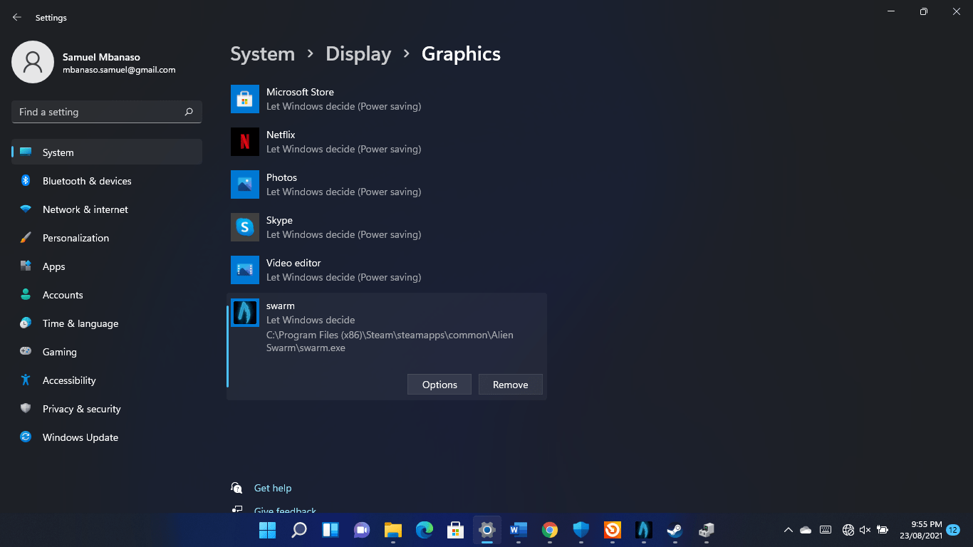Switch to Google Chrome on taskbar
The width and height of the screenshot is (973, 547).
tap(550, 530)
